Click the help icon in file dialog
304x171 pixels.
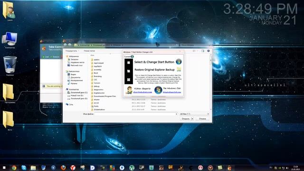[209, 51]
